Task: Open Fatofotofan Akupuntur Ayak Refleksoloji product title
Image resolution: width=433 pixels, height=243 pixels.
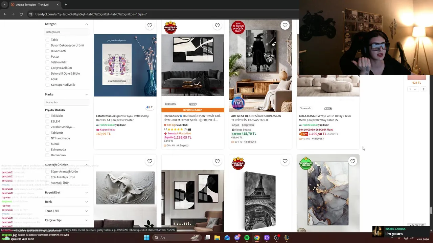Action: pos(122,118)
